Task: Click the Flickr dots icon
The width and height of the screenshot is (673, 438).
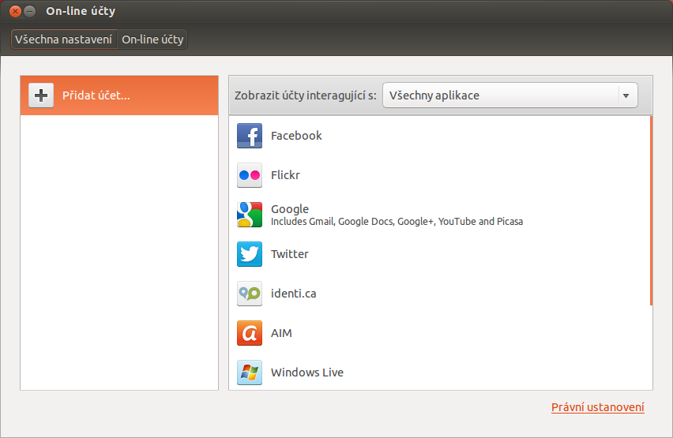Action: click(250, 175)
